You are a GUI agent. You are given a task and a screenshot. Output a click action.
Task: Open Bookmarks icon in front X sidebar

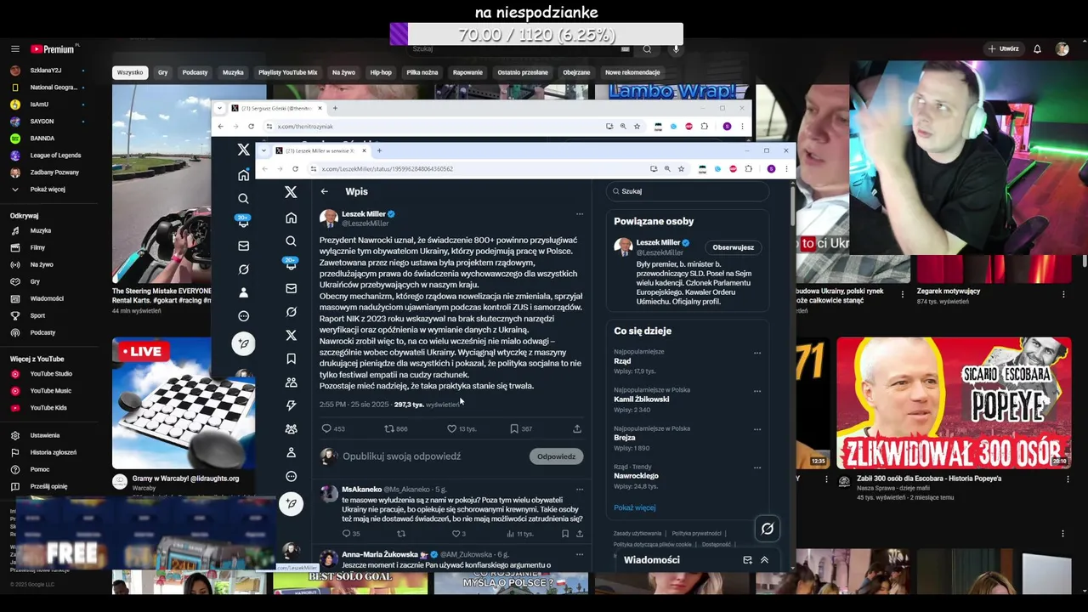pos(291,359)
